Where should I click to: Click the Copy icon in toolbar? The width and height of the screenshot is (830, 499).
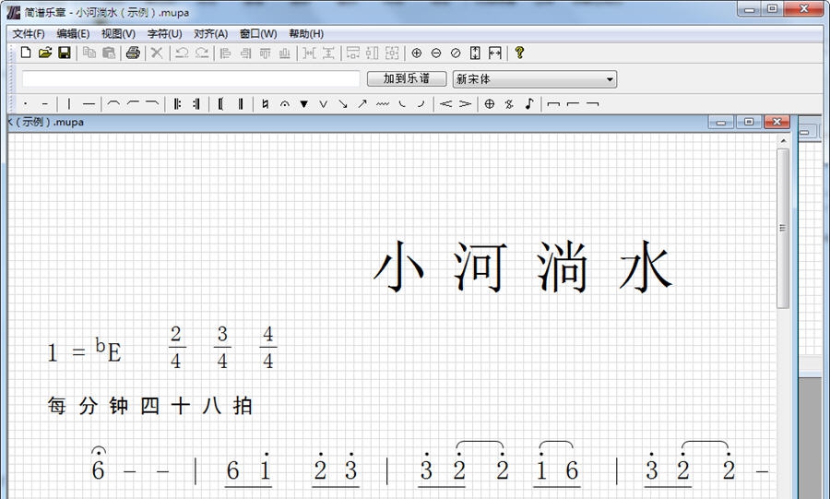click(x=89, y=53)
